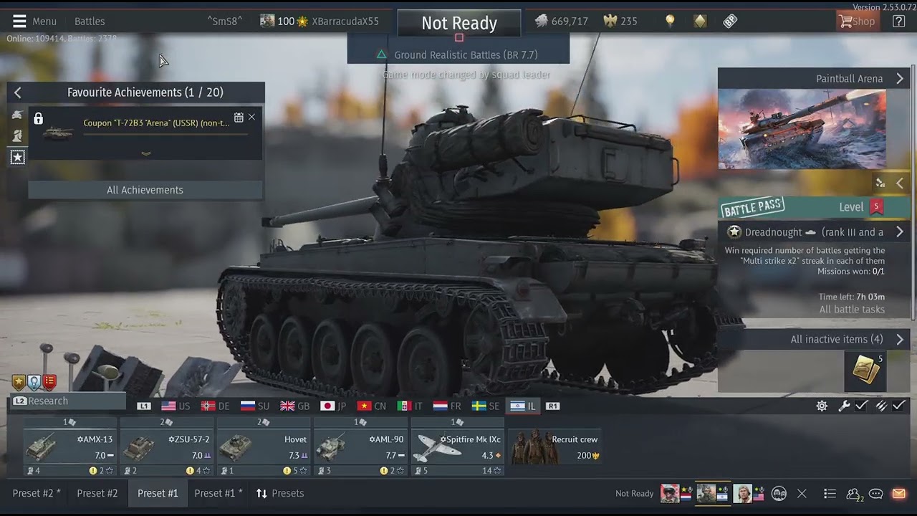Click the lock icon on T-72B3 coupon
917x516 pixels.
38,118
